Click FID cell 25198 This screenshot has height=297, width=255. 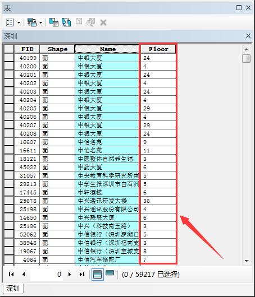coord(27,209)
